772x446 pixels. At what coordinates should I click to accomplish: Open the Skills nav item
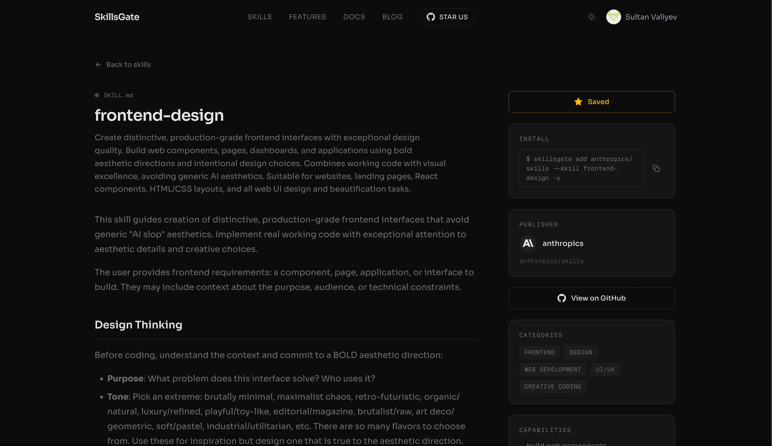tap(259, 17)
